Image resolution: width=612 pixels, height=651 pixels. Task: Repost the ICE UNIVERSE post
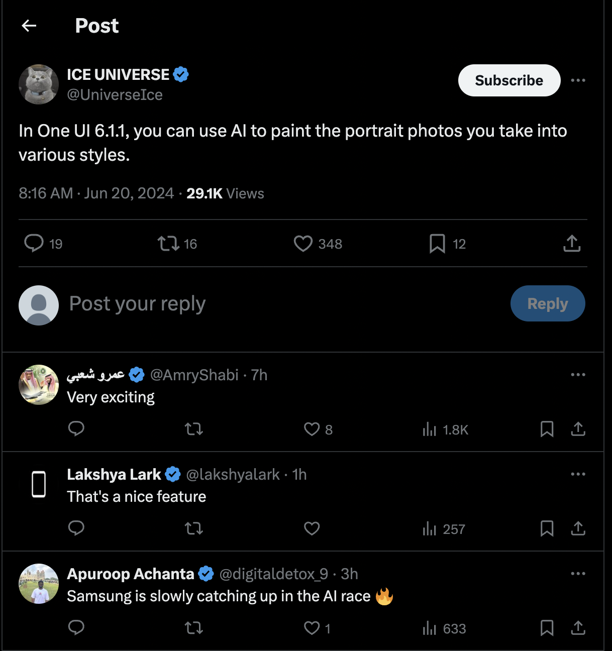[168, 244]
